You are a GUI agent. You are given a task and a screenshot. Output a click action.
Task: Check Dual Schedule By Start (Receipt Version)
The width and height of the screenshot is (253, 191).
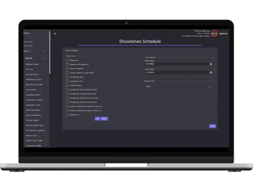(67, 106)
